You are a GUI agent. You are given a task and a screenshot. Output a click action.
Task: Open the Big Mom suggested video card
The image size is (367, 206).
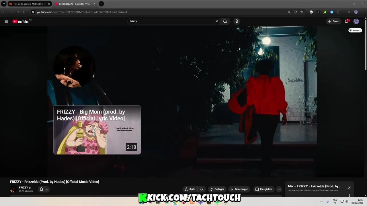pyautogui.click(x=97, y=130)
